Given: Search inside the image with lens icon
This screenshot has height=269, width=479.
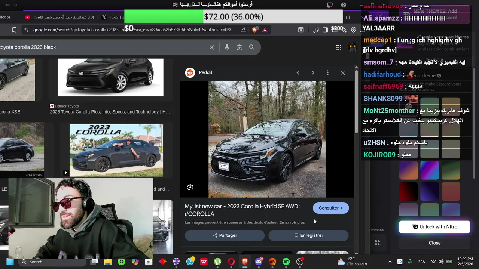Looking at the screenshot, I should click(x=190, y=188).
